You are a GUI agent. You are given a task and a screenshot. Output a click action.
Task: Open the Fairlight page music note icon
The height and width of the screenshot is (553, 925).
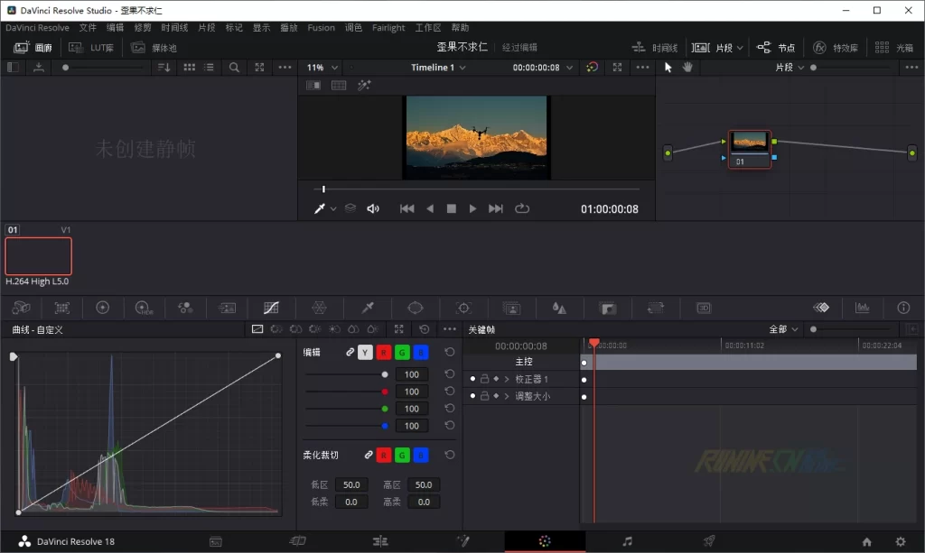tap(628, 541)
